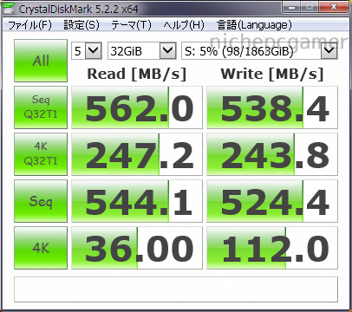Viewport: 352px width, 312px height.
Task: Open the 設定(S) menu
Action: click(81, 25)
